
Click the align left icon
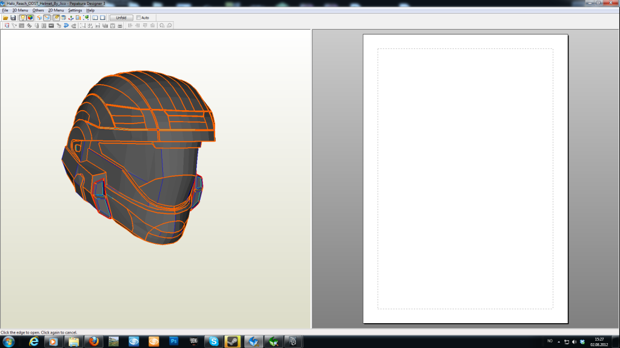(x=130, y=25)
